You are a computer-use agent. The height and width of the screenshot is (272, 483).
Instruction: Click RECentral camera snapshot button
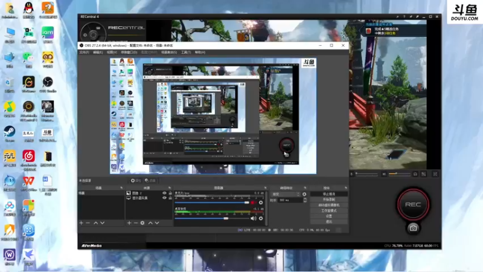(x=413, y=228)
